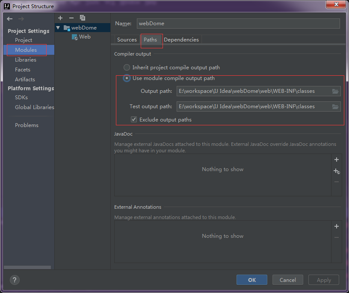Switch to the Dependencies tab

coord(181,39)
